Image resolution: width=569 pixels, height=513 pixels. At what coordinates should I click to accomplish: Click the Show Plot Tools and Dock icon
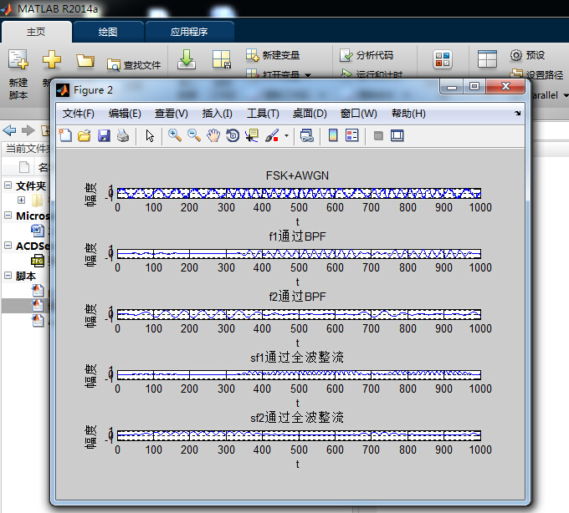pyautogui.click(x=397, y=136)
